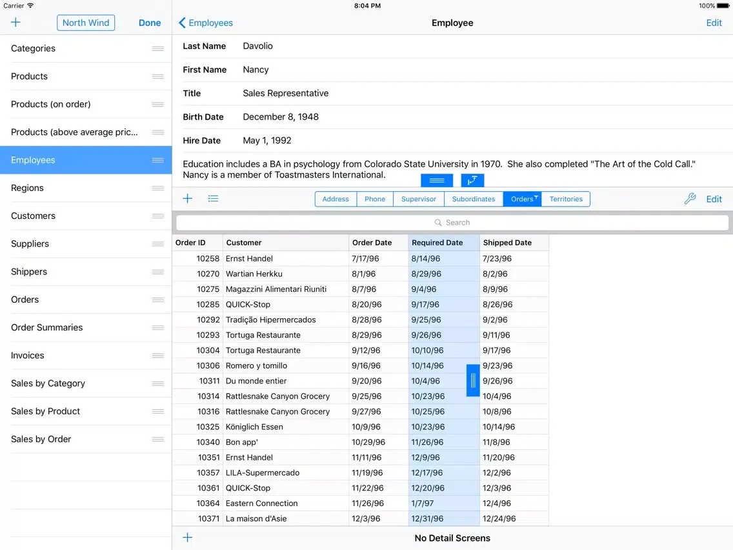The height and width of the screenshot is (550, 733).
Task: Click the Required Date column header
Action: coord(444,242)
